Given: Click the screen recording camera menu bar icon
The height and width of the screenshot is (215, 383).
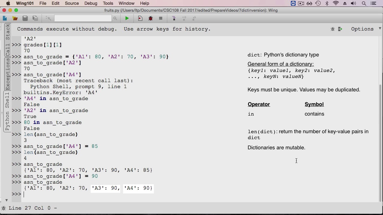Looking at the screenshot, I should [x=301, y=3].
